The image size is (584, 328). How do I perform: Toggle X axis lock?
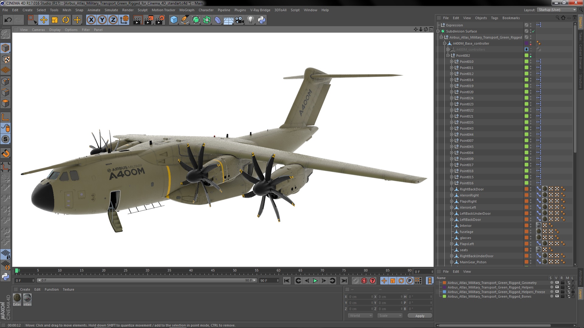pos(91,20)
